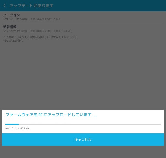Click the update description about bug fixes
Screen dimensions: 166x158
pos(41,37)
